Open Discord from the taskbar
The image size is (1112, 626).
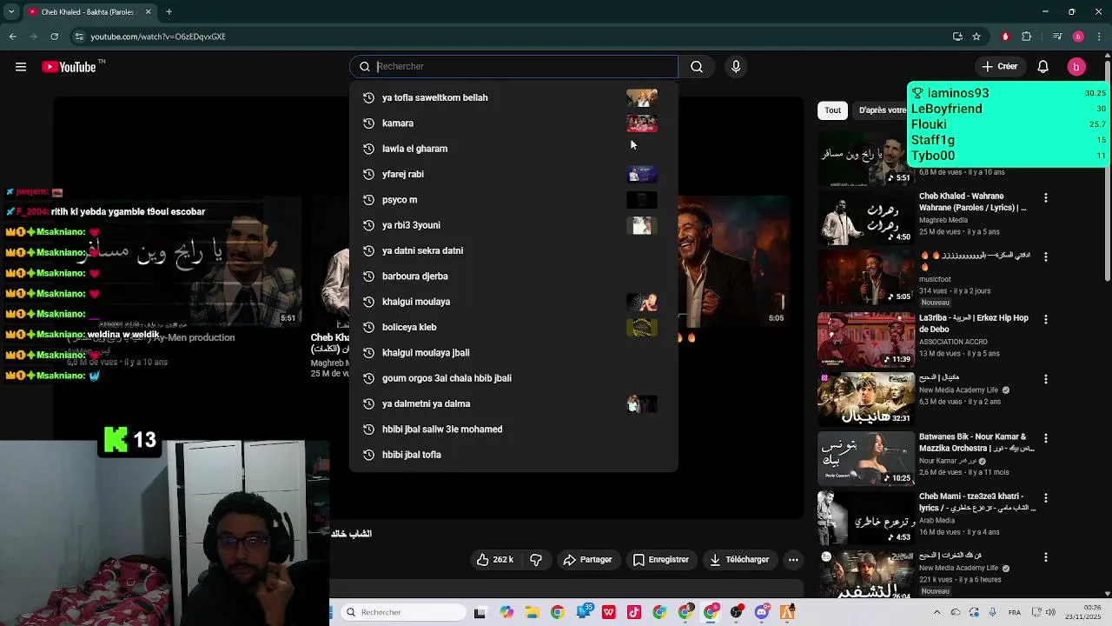tap(763, 612)
